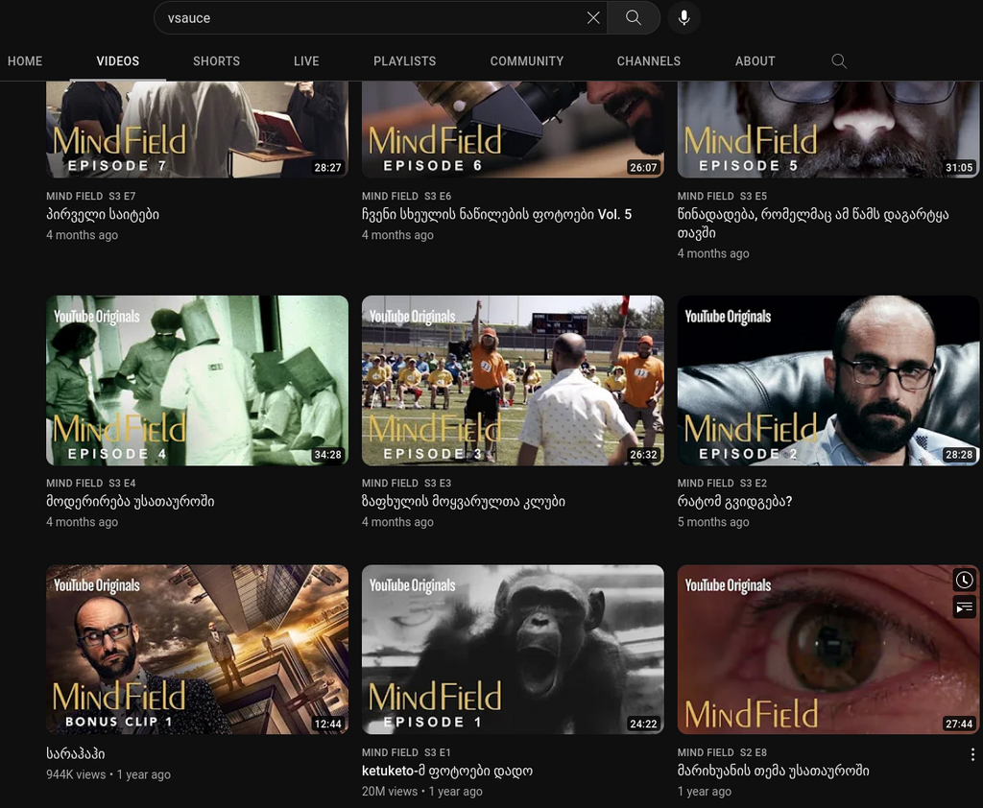Image resolution: width=983 pixels, height=808 pixels.
Task: Open the S3 E2 video title link
Action: pyautogui.click(x=734, y=502)
